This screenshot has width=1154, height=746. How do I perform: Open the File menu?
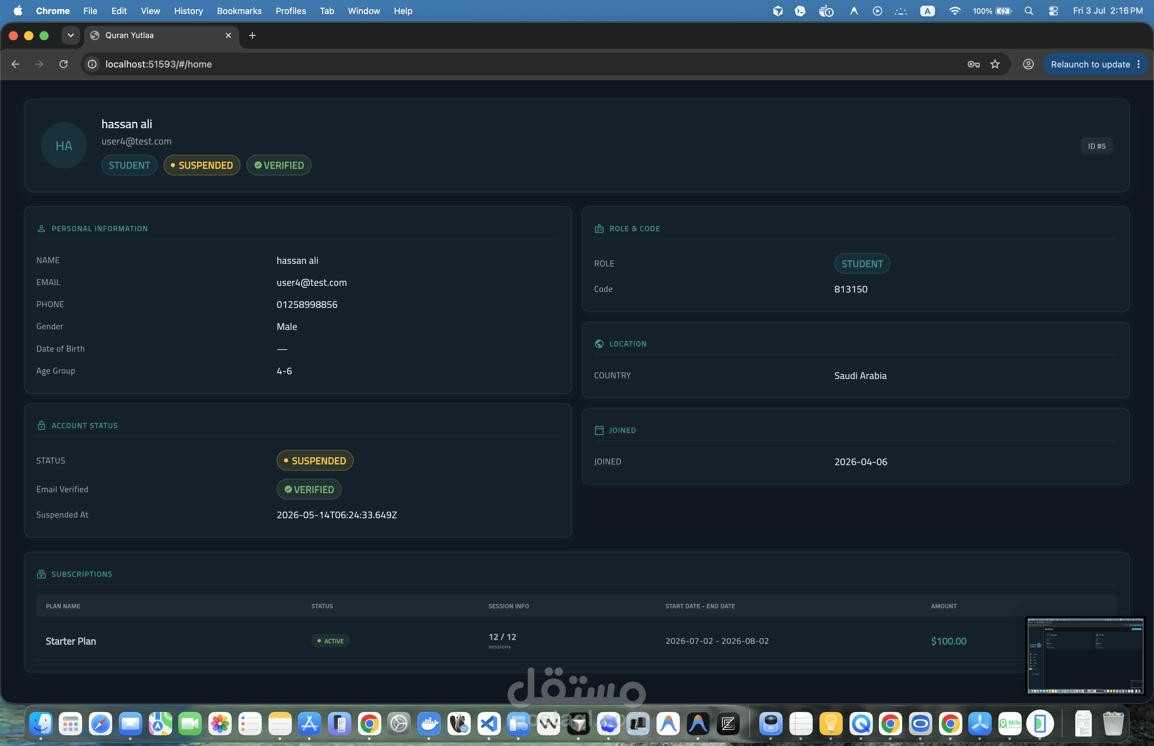pyautogui.click(x=90, y=11)
